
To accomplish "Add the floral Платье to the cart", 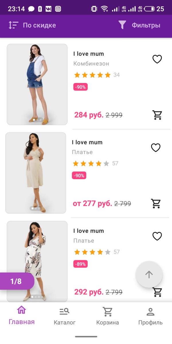I will pyautogui.click(x=157, y=292).
